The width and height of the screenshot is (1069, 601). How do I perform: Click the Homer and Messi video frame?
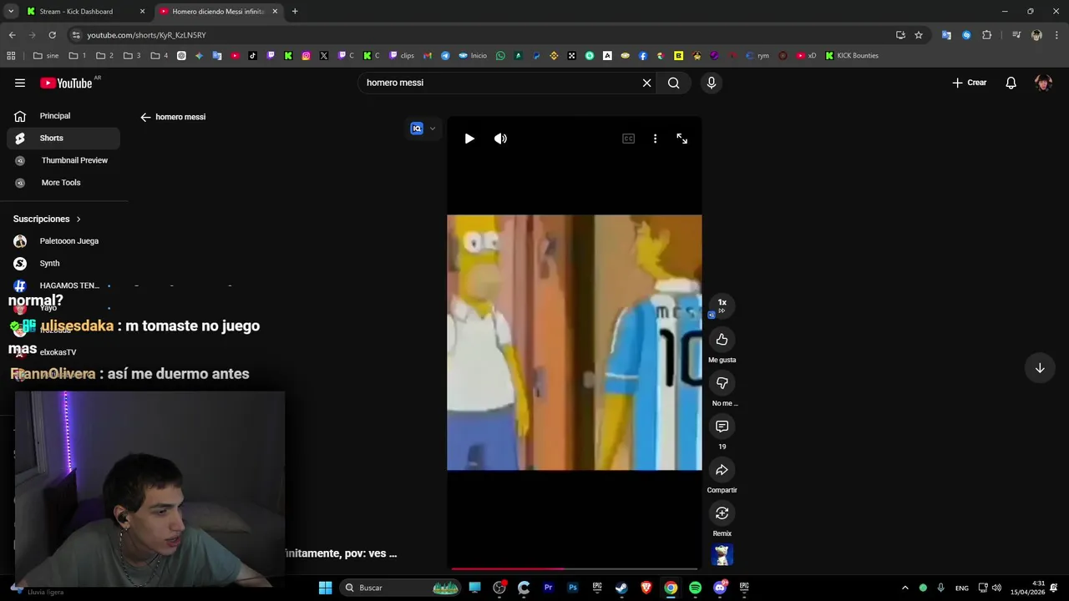tap(575, 342)
